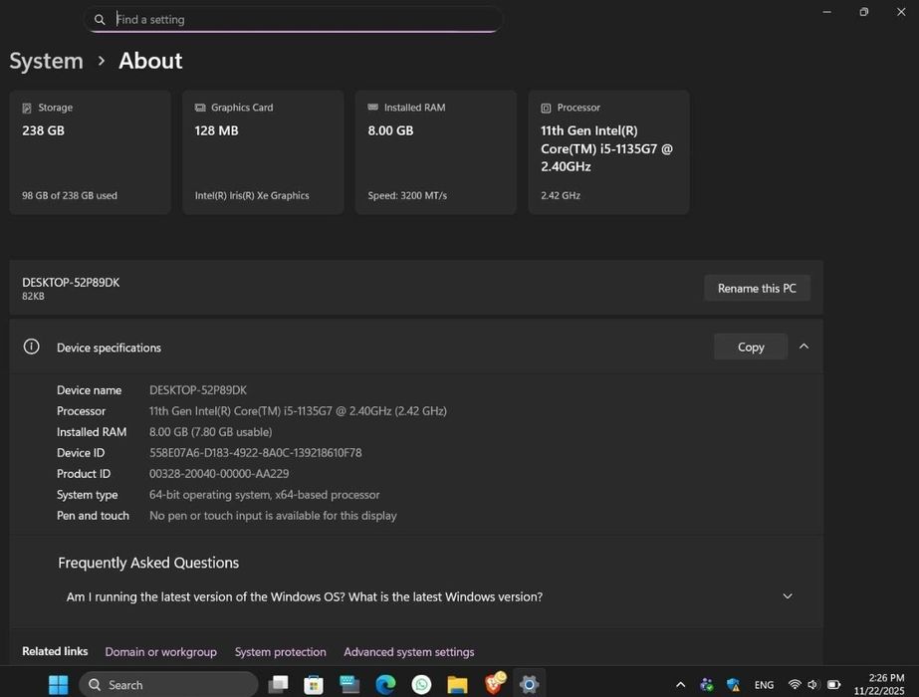Open Windows Security tray icon
The image size is (919, 697).
[x=733, y=684]
